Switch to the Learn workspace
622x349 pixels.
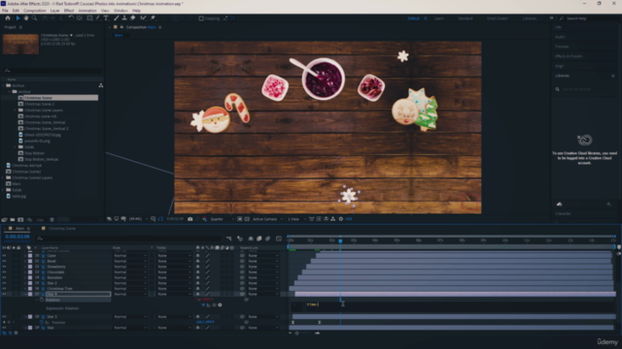click(x=438, y=18)
